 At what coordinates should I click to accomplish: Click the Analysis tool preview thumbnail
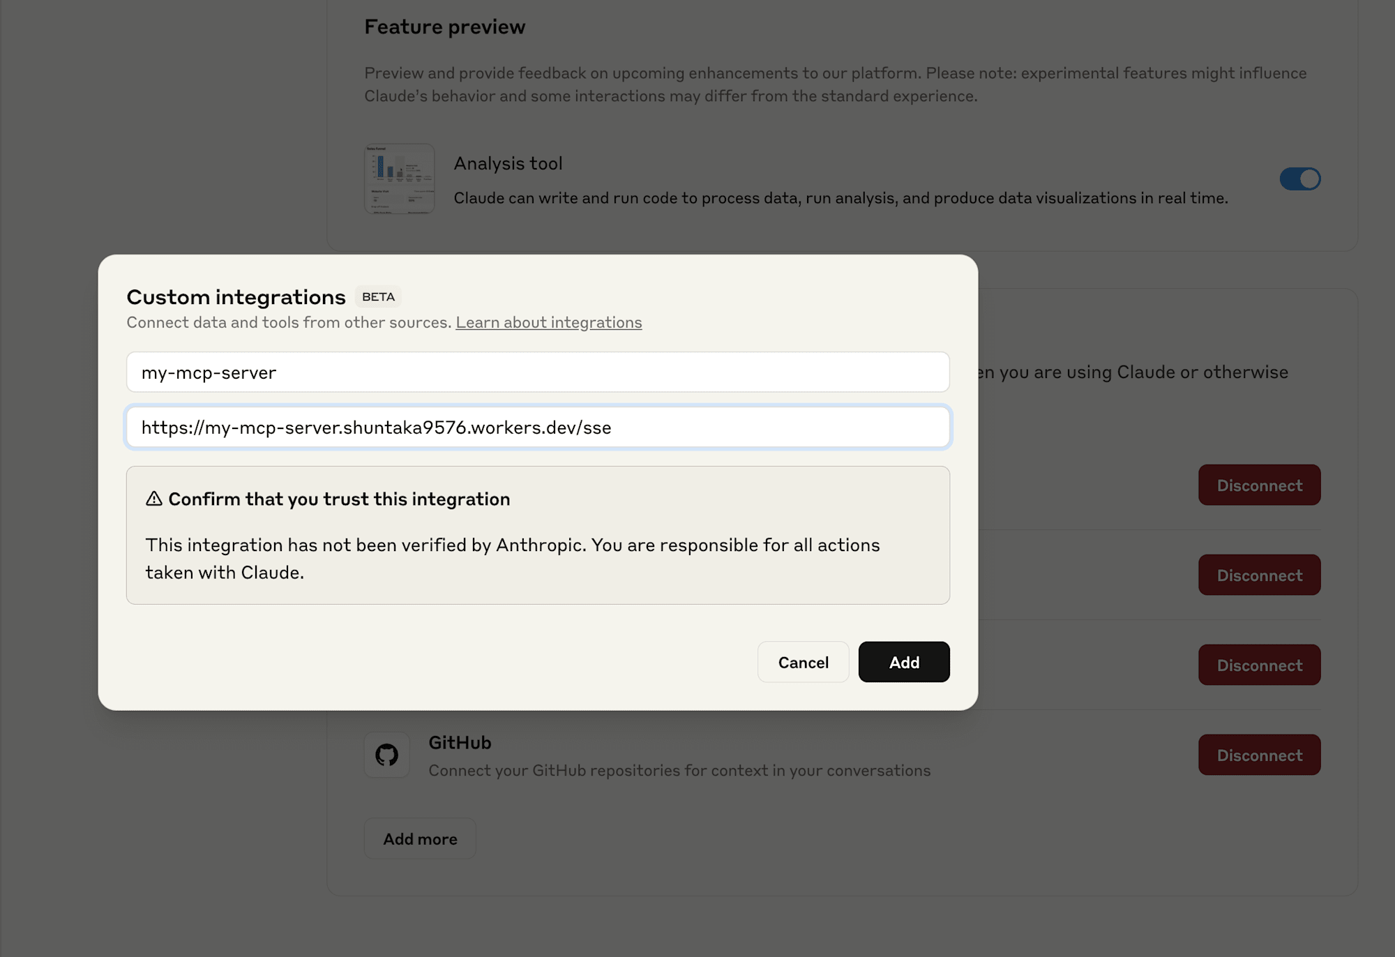(x=400, y=179)
